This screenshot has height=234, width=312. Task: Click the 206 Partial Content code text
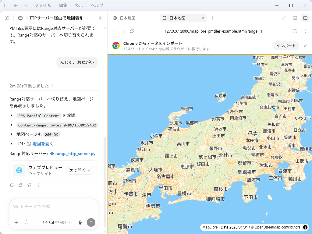[39, 115]
